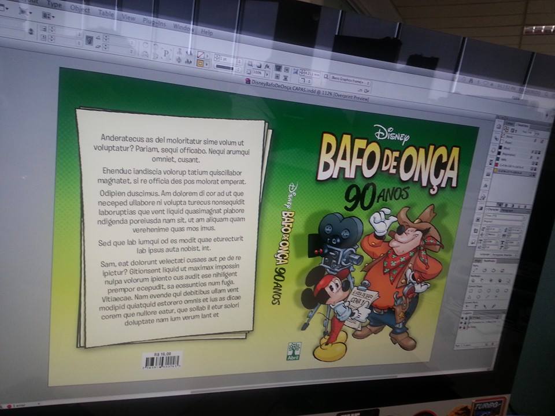This screenshot has width=555, height=416.
Task: Select Wrap Around Object Shape icon
Action: click(277, 76)
